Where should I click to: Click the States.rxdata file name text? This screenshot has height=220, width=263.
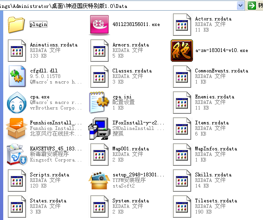click(48, 201)
